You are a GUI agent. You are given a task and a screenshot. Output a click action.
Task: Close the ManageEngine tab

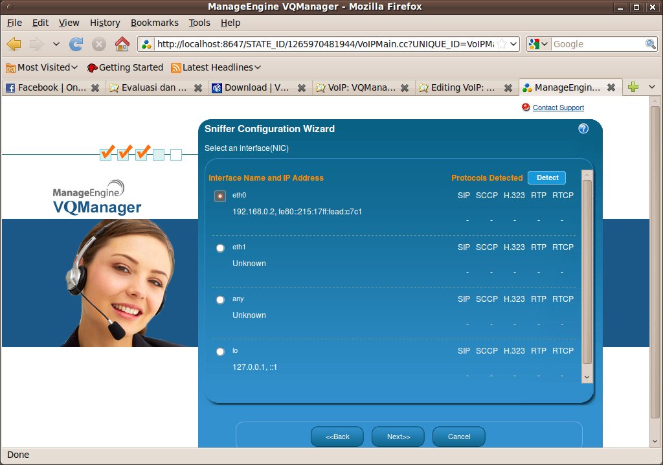coord(611,87)
